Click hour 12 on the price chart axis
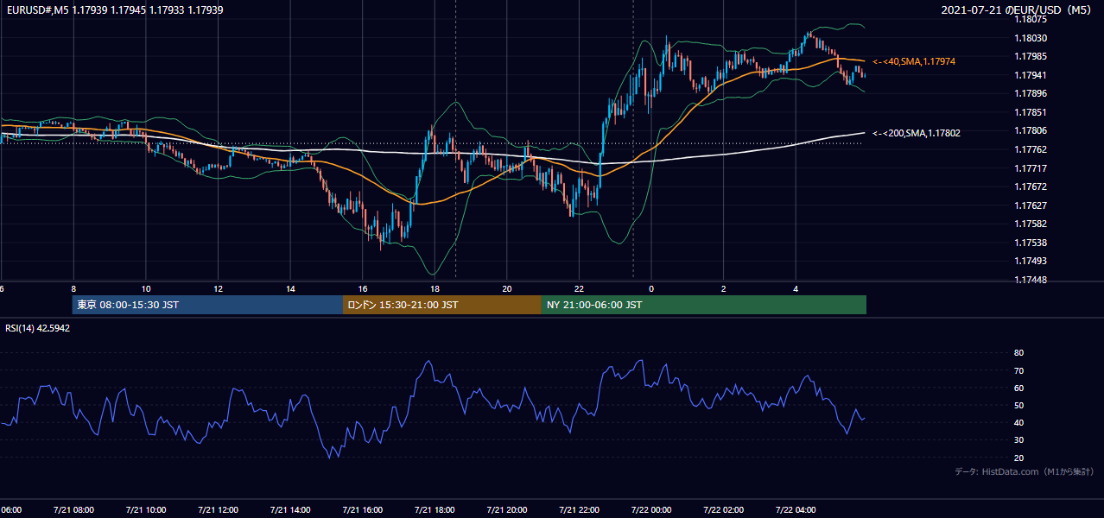This screenshot has height=518, width=1104. coord(218,289)
